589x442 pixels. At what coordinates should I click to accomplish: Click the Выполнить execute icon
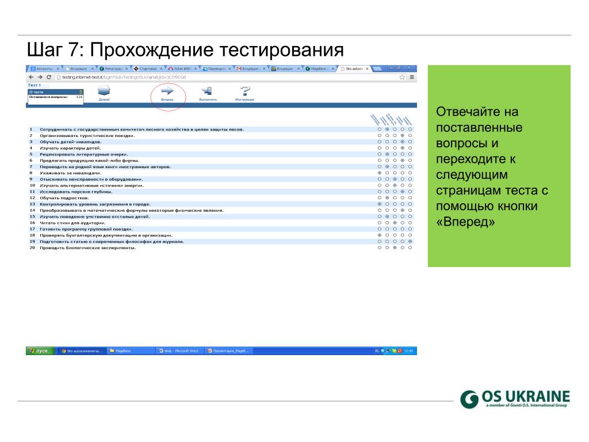pos(207,90)
